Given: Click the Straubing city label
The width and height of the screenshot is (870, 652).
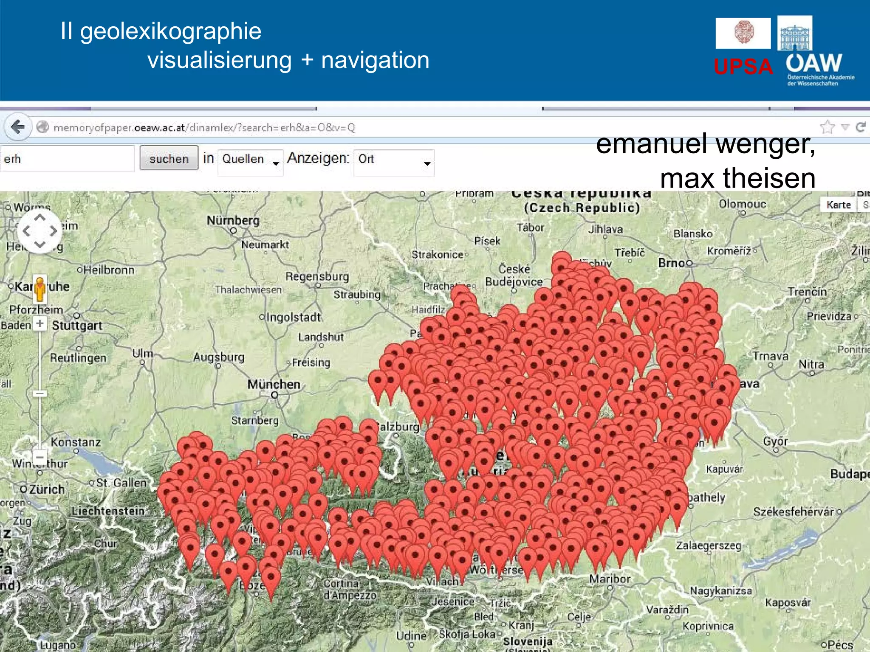Looking at the screenshot, I should click(357, 295).
